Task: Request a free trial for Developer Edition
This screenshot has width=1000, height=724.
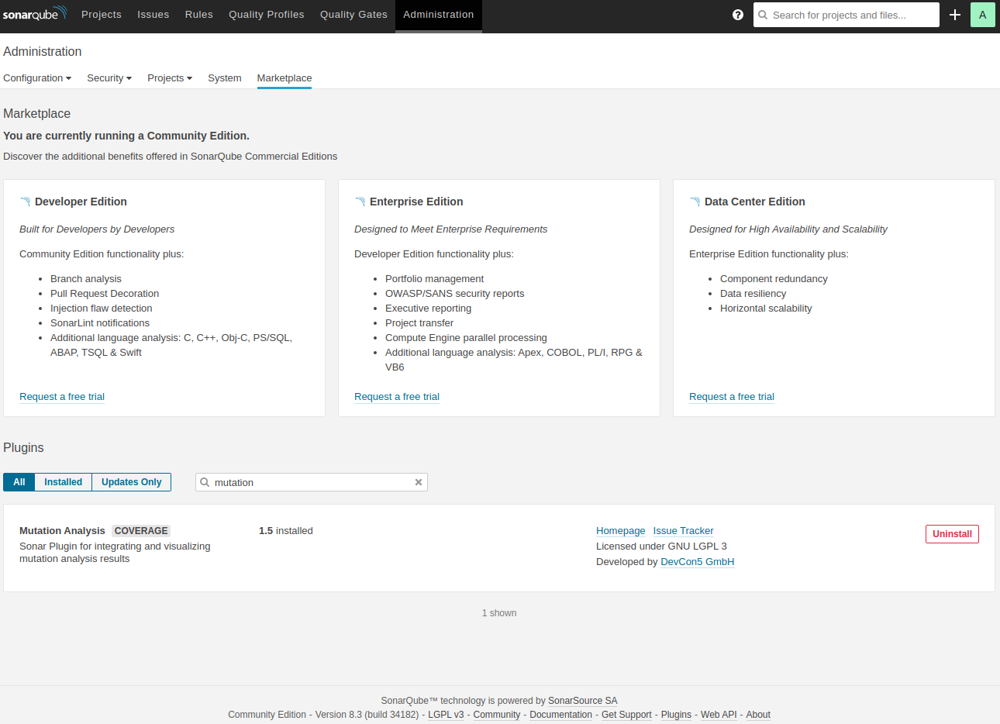Action: (x=62, y=397)
